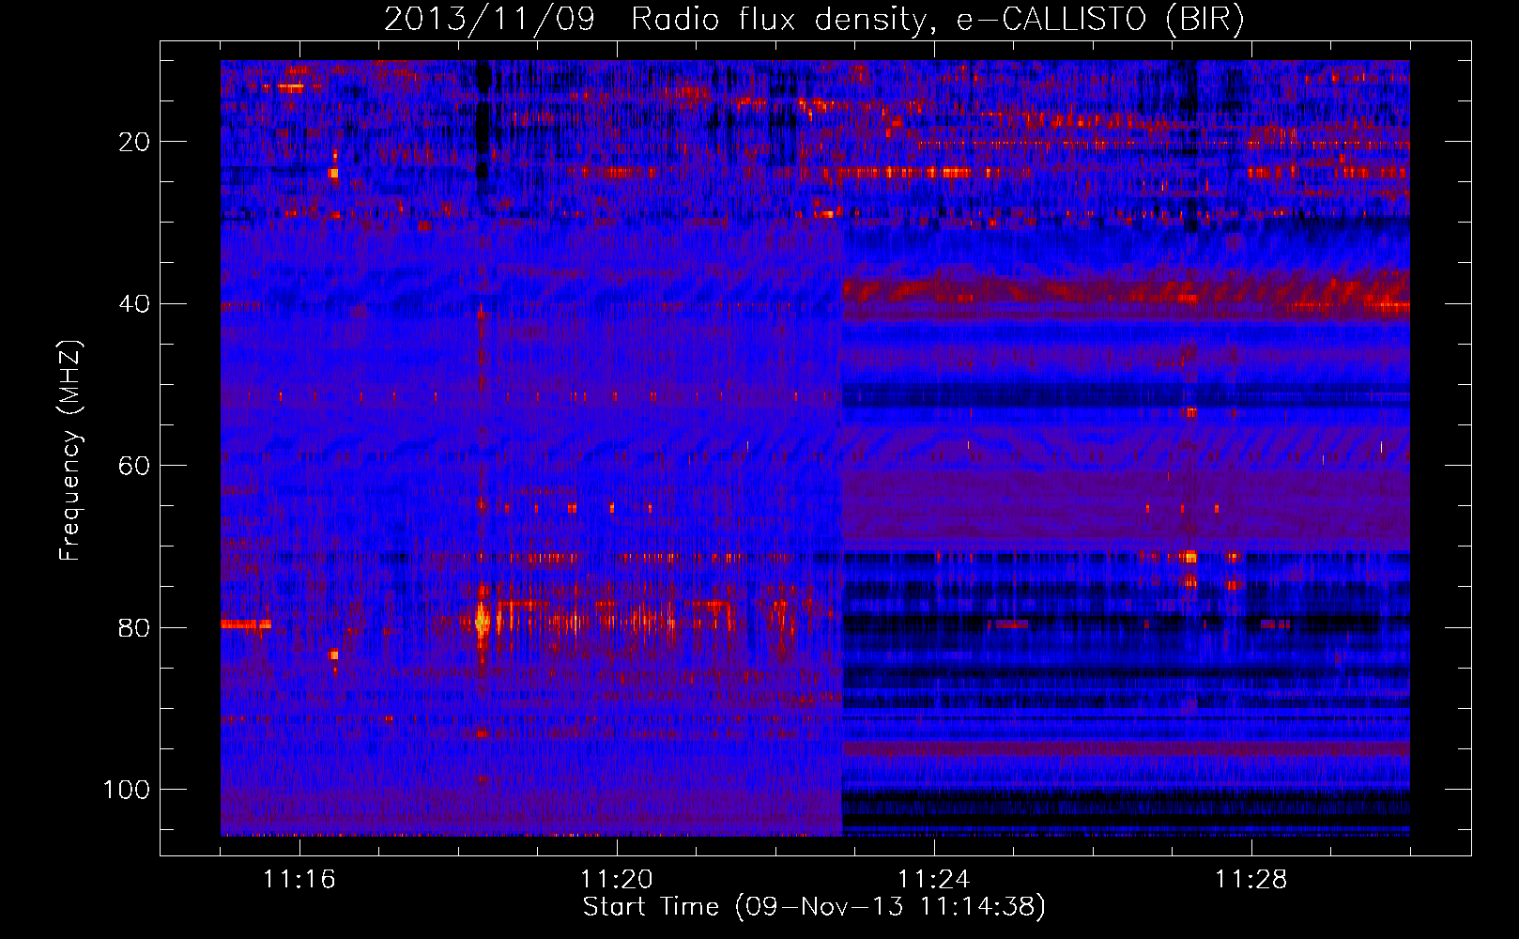Click the 20 frequency tick label
The width and height of the screenshot is (1519, 939).
click(134, 142)
